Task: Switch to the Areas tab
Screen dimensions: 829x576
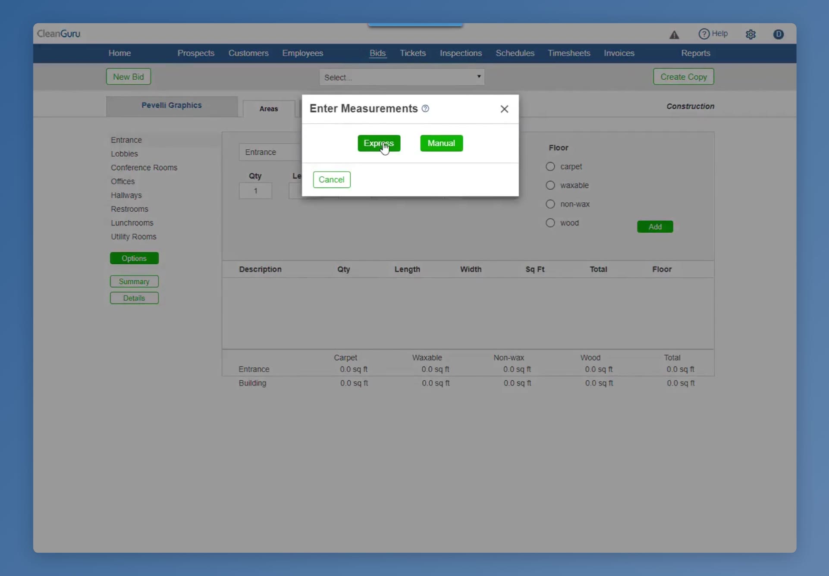Action: coord(269,109)
